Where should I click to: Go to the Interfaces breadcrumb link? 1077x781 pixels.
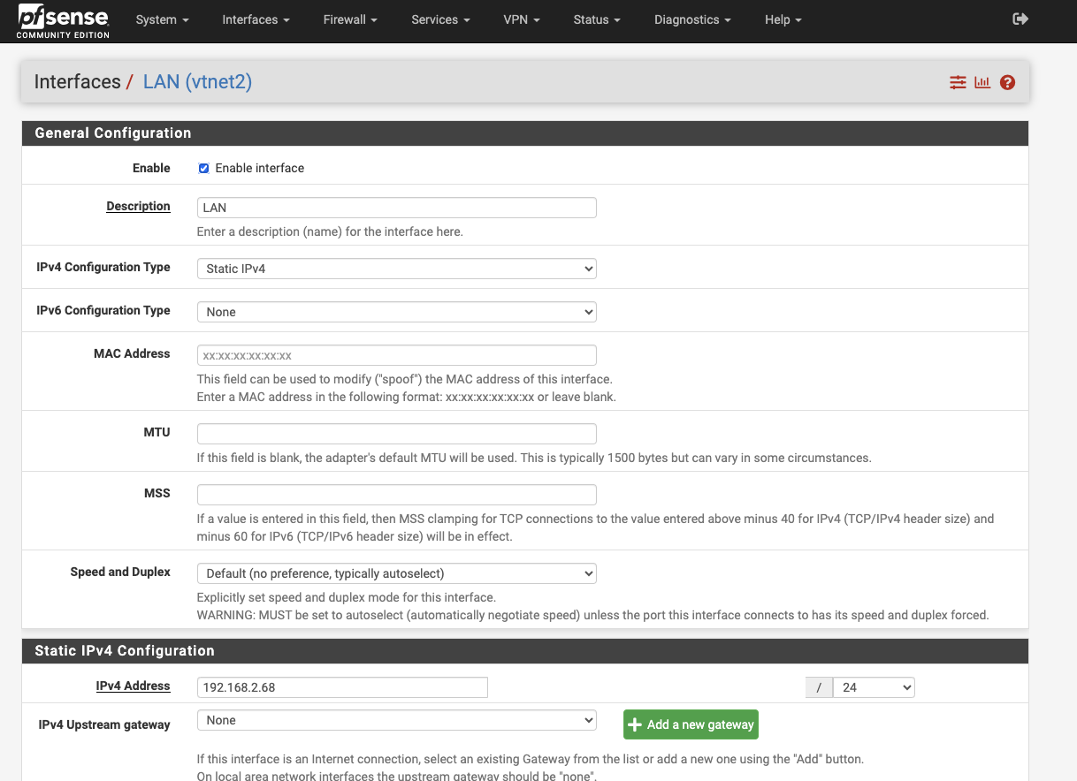77,82
